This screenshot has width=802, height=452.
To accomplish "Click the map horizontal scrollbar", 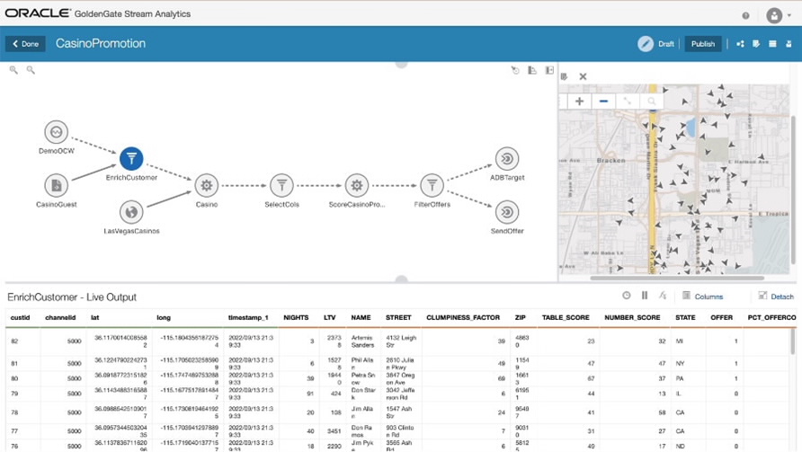I will tap(677, 279).
